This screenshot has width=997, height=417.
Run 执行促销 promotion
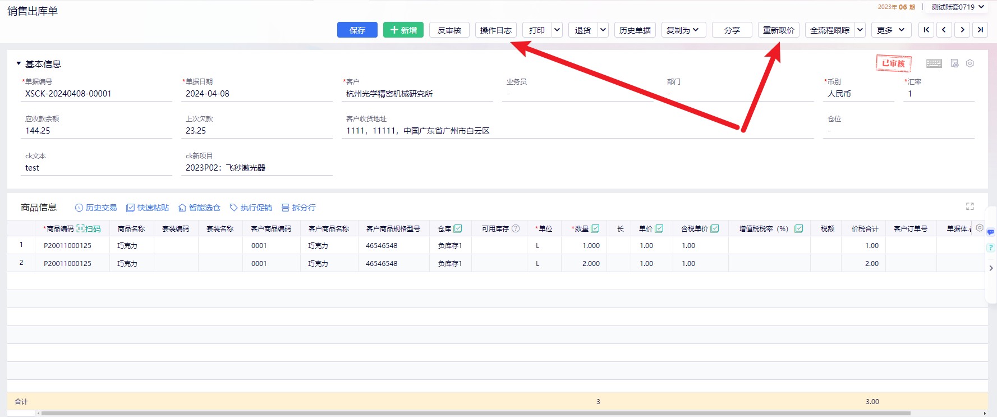click(251, 208)
